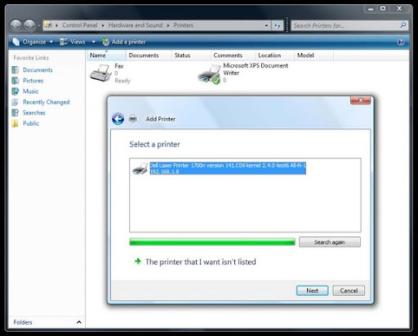418x336 pixels.
Task: Go forward in the Printers explorer window
Action: 29,25
